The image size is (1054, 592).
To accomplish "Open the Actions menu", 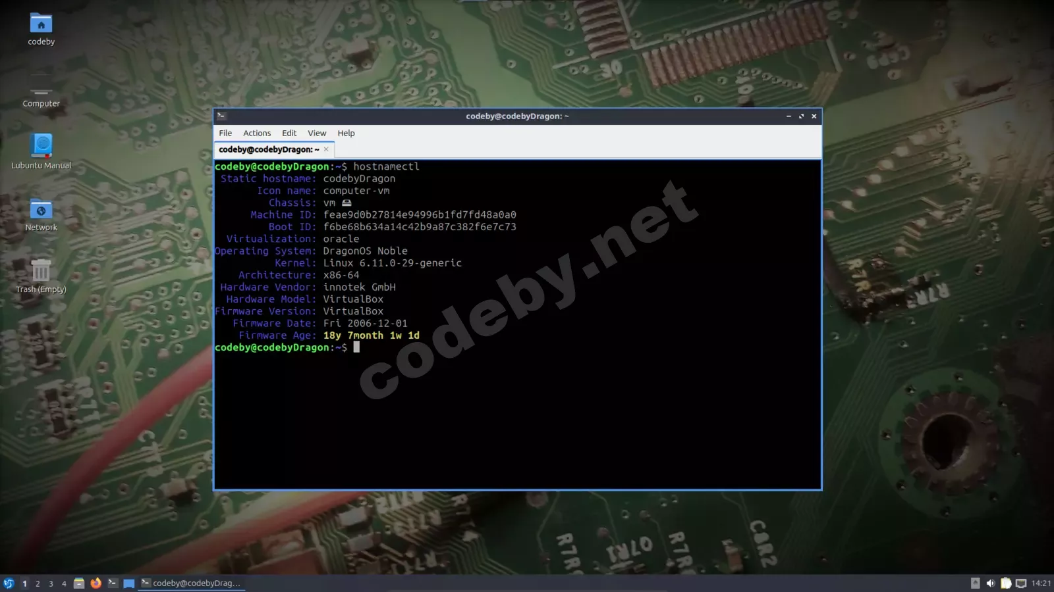I will click(257, 133).
